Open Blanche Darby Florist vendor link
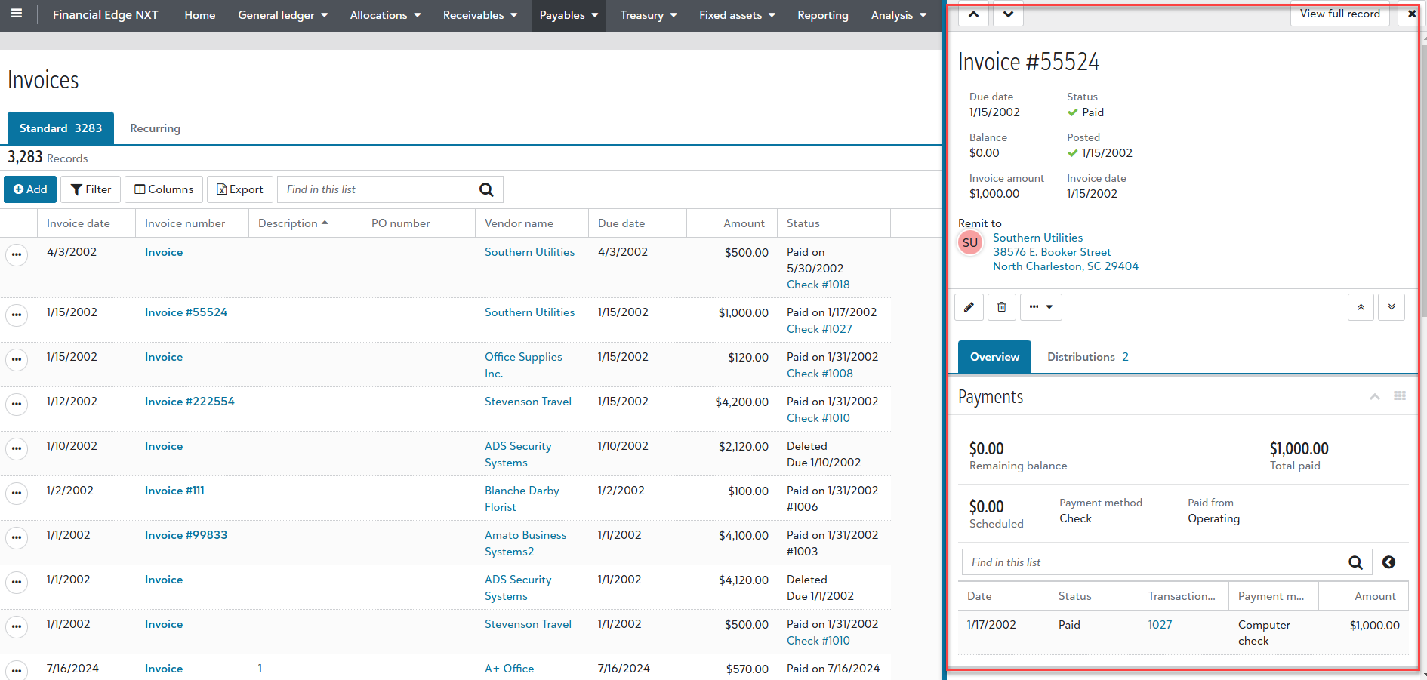 point(522,499)
